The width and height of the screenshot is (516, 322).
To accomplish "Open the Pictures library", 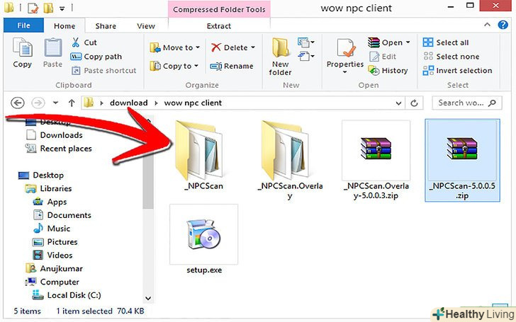I will (x=55, y=242).
